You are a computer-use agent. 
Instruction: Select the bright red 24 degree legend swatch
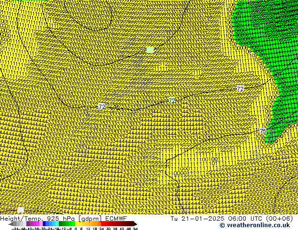[103, 223]
